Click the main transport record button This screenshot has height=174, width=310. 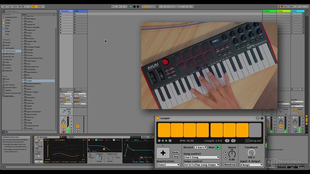[x=138, y=6]
